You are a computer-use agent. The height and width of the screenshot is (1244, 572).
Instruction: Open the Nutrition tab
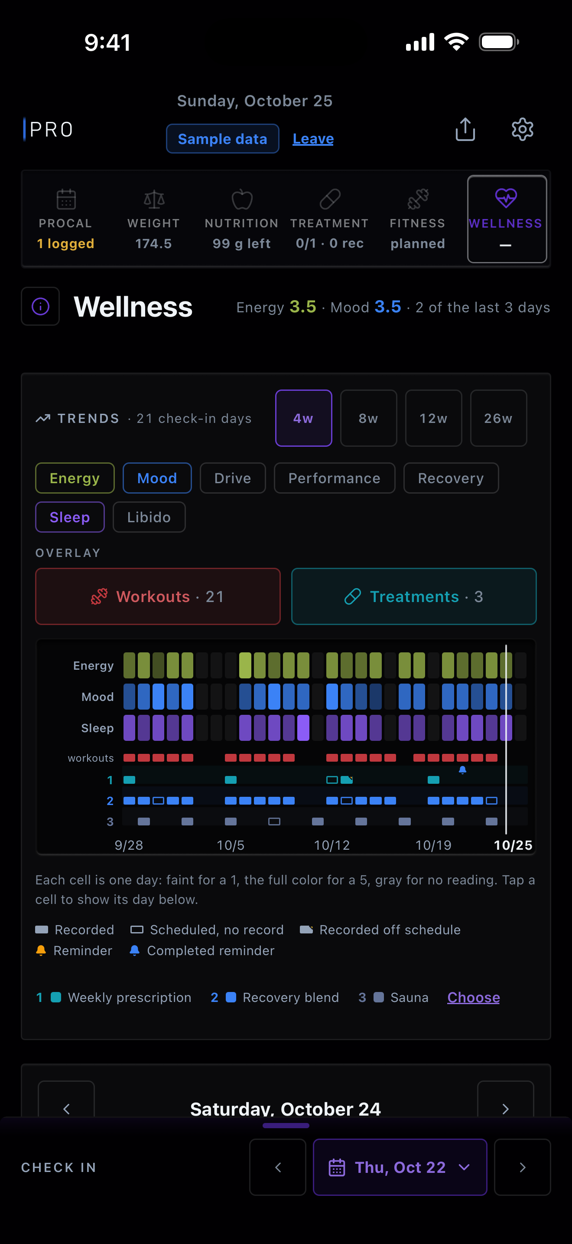tap(242, 219)
